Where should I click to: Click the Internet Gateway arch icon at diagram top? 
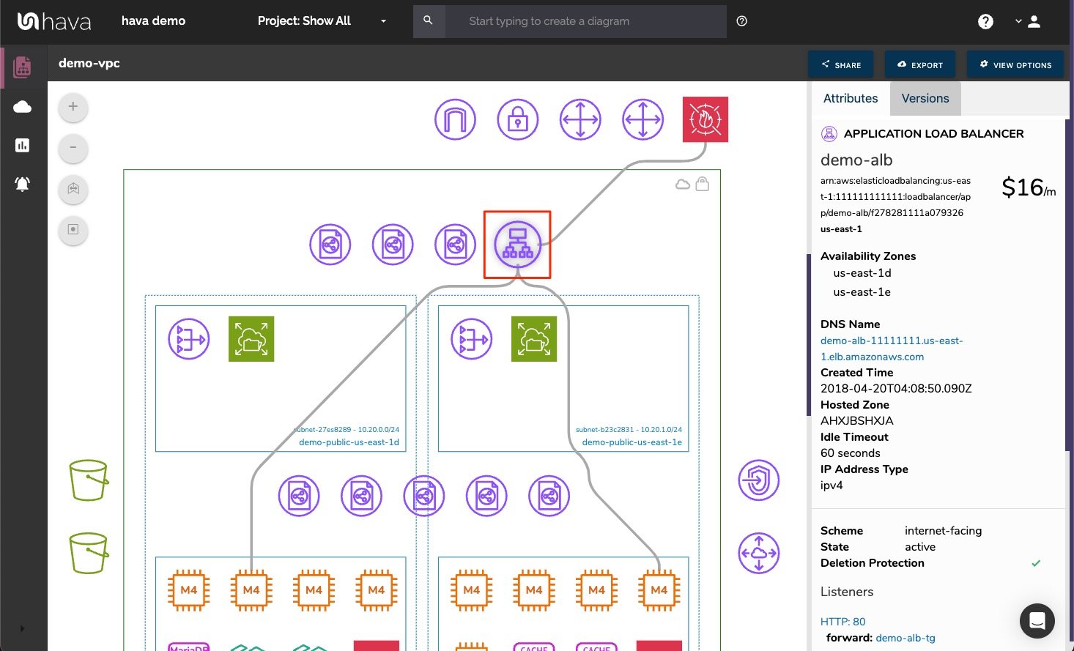[x=455, y=119]
